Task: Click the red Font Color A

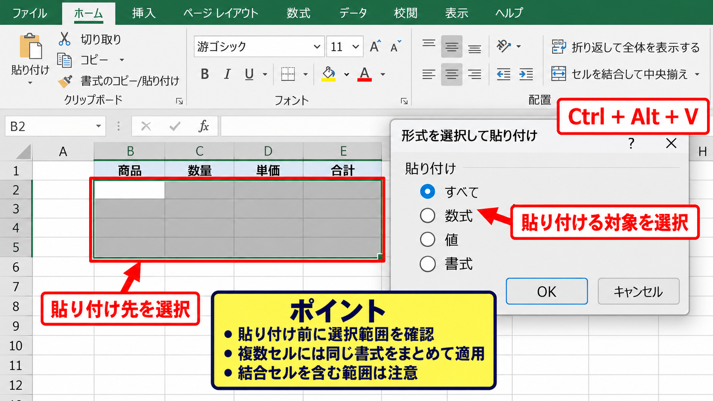Action: [365, 74]
